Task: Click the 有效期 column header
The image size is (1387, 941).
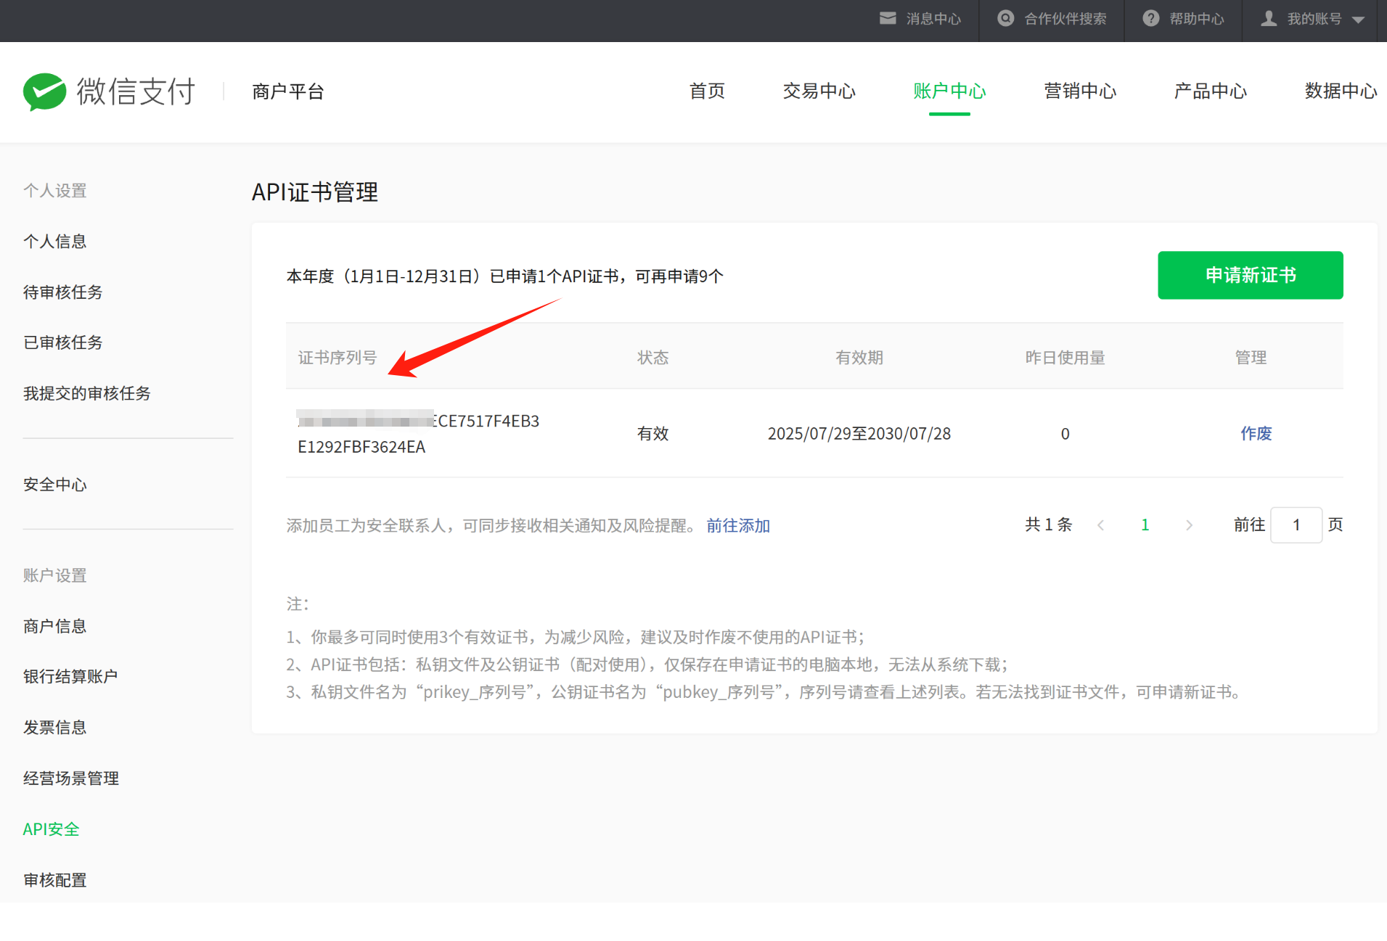Action: 859,358
